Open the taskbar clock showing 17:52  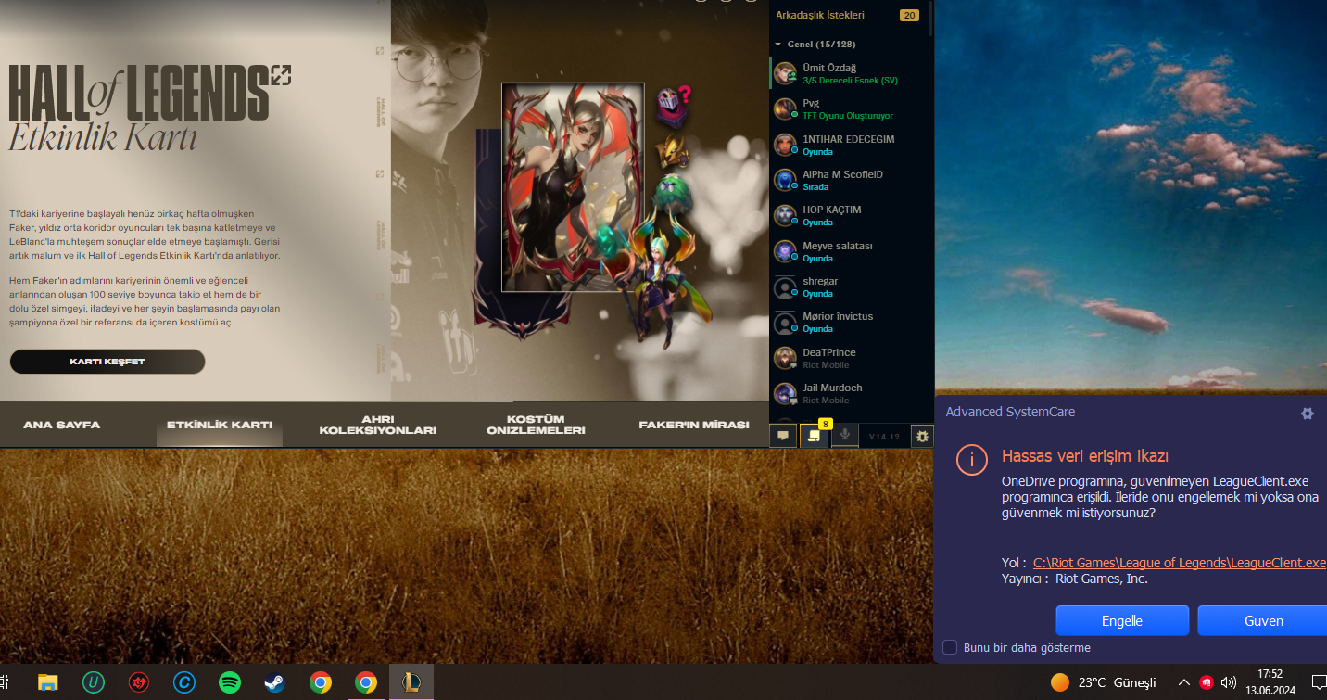pos(1270,682)
